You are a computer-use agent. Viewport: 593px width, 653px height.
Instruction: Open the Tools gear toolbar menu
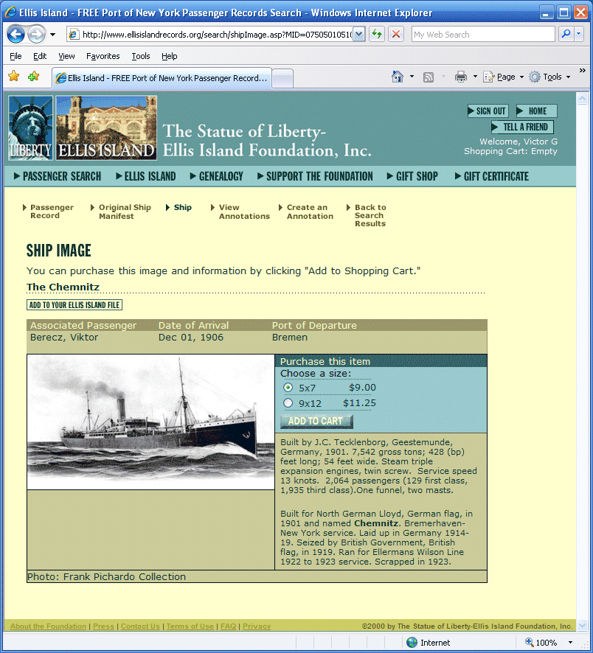click(x=549, y=77)
